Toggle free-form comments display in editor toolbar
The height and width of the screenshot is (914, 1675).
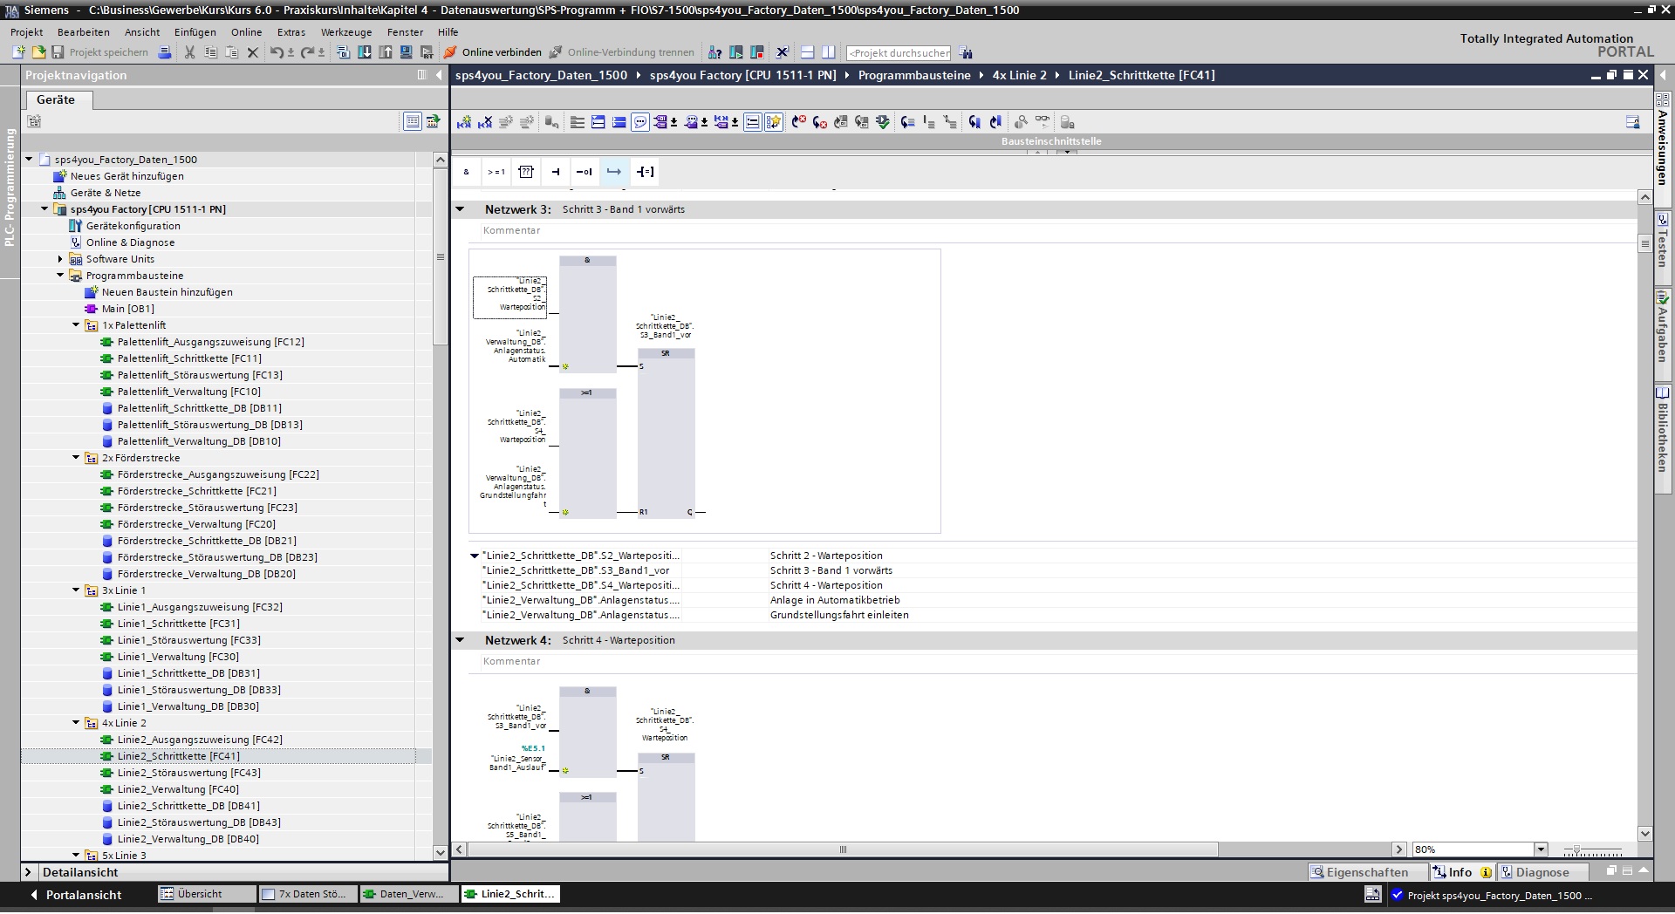tap(640, 122)
